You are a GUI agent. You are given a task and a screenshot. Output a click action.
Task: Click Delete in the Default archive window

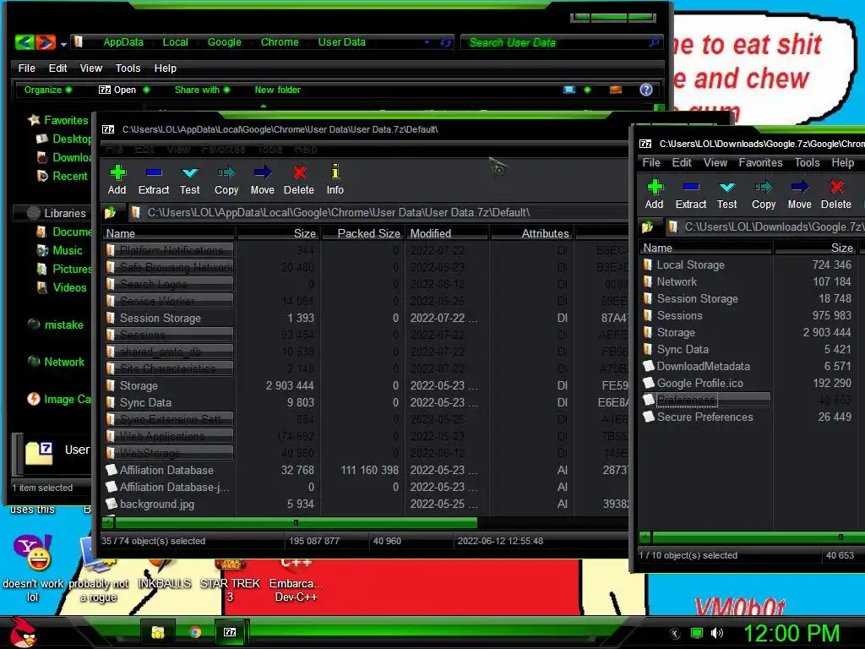299,180
